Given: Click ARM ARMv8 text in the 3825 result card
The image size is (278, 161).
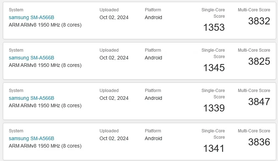Looking at the screenshot, I should [x=23, y=65].
